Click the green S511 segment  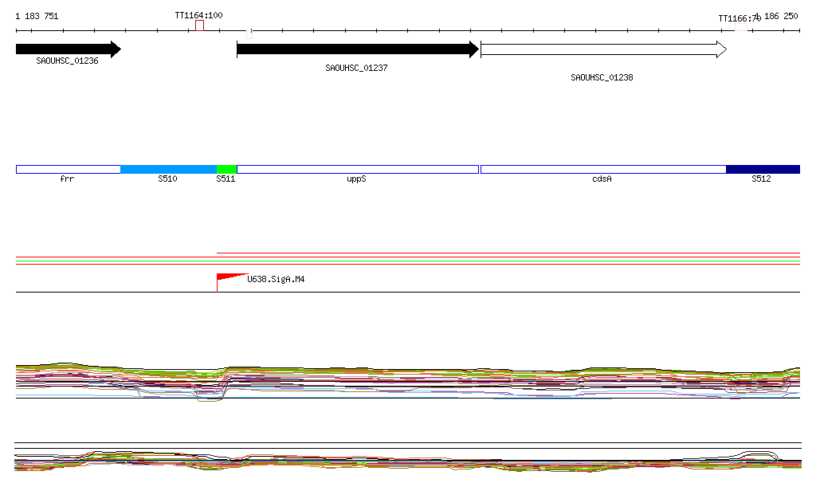tap(226, 169)
